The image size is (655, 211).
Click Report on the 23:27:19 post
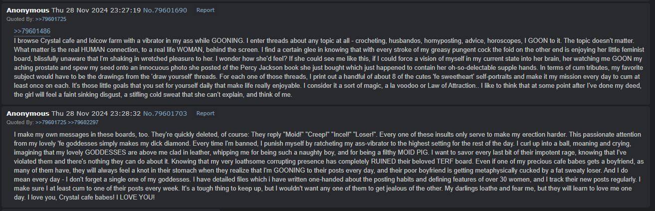pyautogui.click(x=205, y=10)
